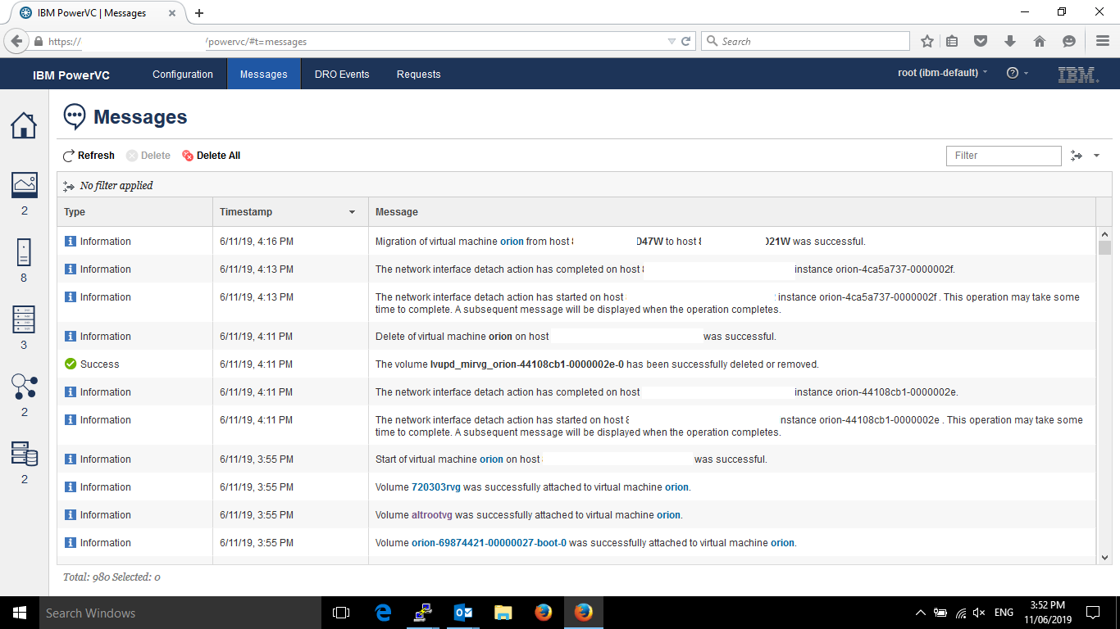Open the Virtual Machines icon showing 3
Screen dimensions: 1120x629
[24, 319]
